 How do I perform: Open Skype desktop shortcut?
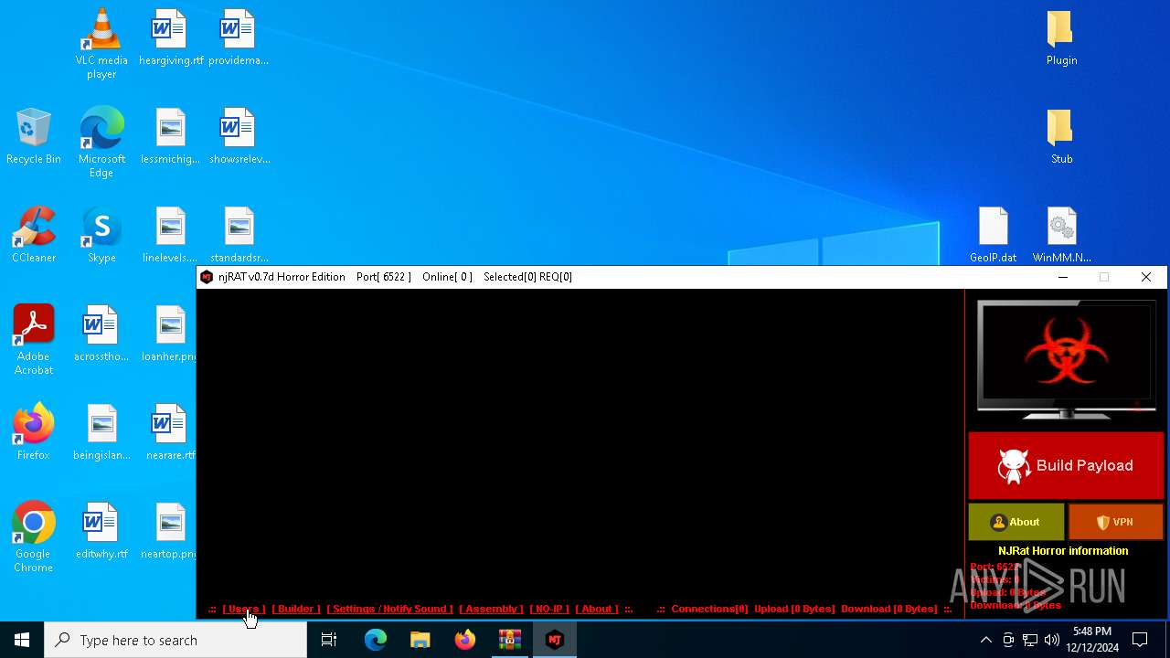(101, 235)
